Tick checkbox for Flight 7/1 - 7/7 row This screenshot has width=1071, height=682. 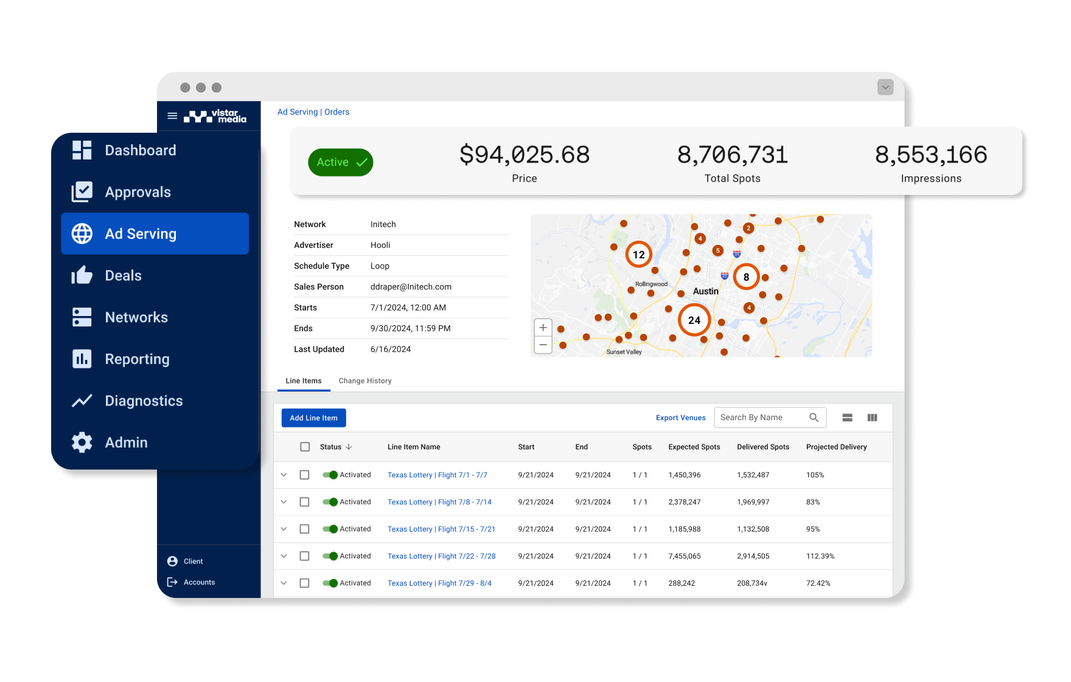[x=305, y=475]
